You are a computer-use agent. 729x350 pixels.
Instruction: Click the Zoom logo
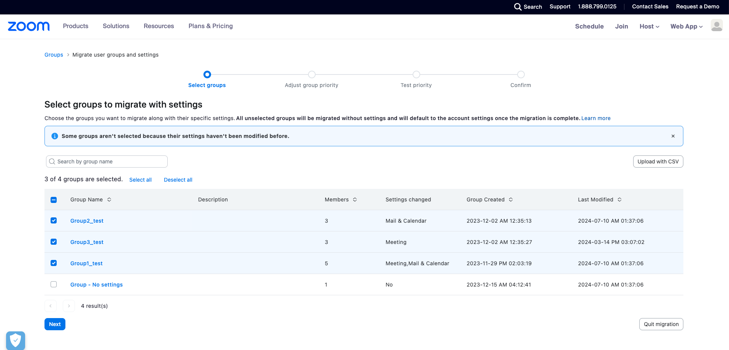(x=29, y=26)
